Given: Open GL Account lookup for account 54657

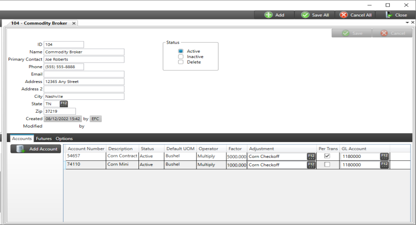Looking at the screenshot, I should coord(384,156).
